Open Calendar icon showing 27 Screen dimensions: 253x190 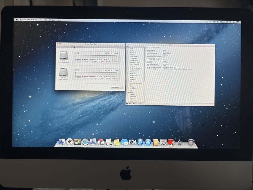point(101,142)
